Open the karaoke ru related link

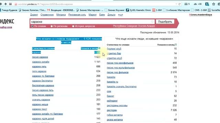(112, 82)
